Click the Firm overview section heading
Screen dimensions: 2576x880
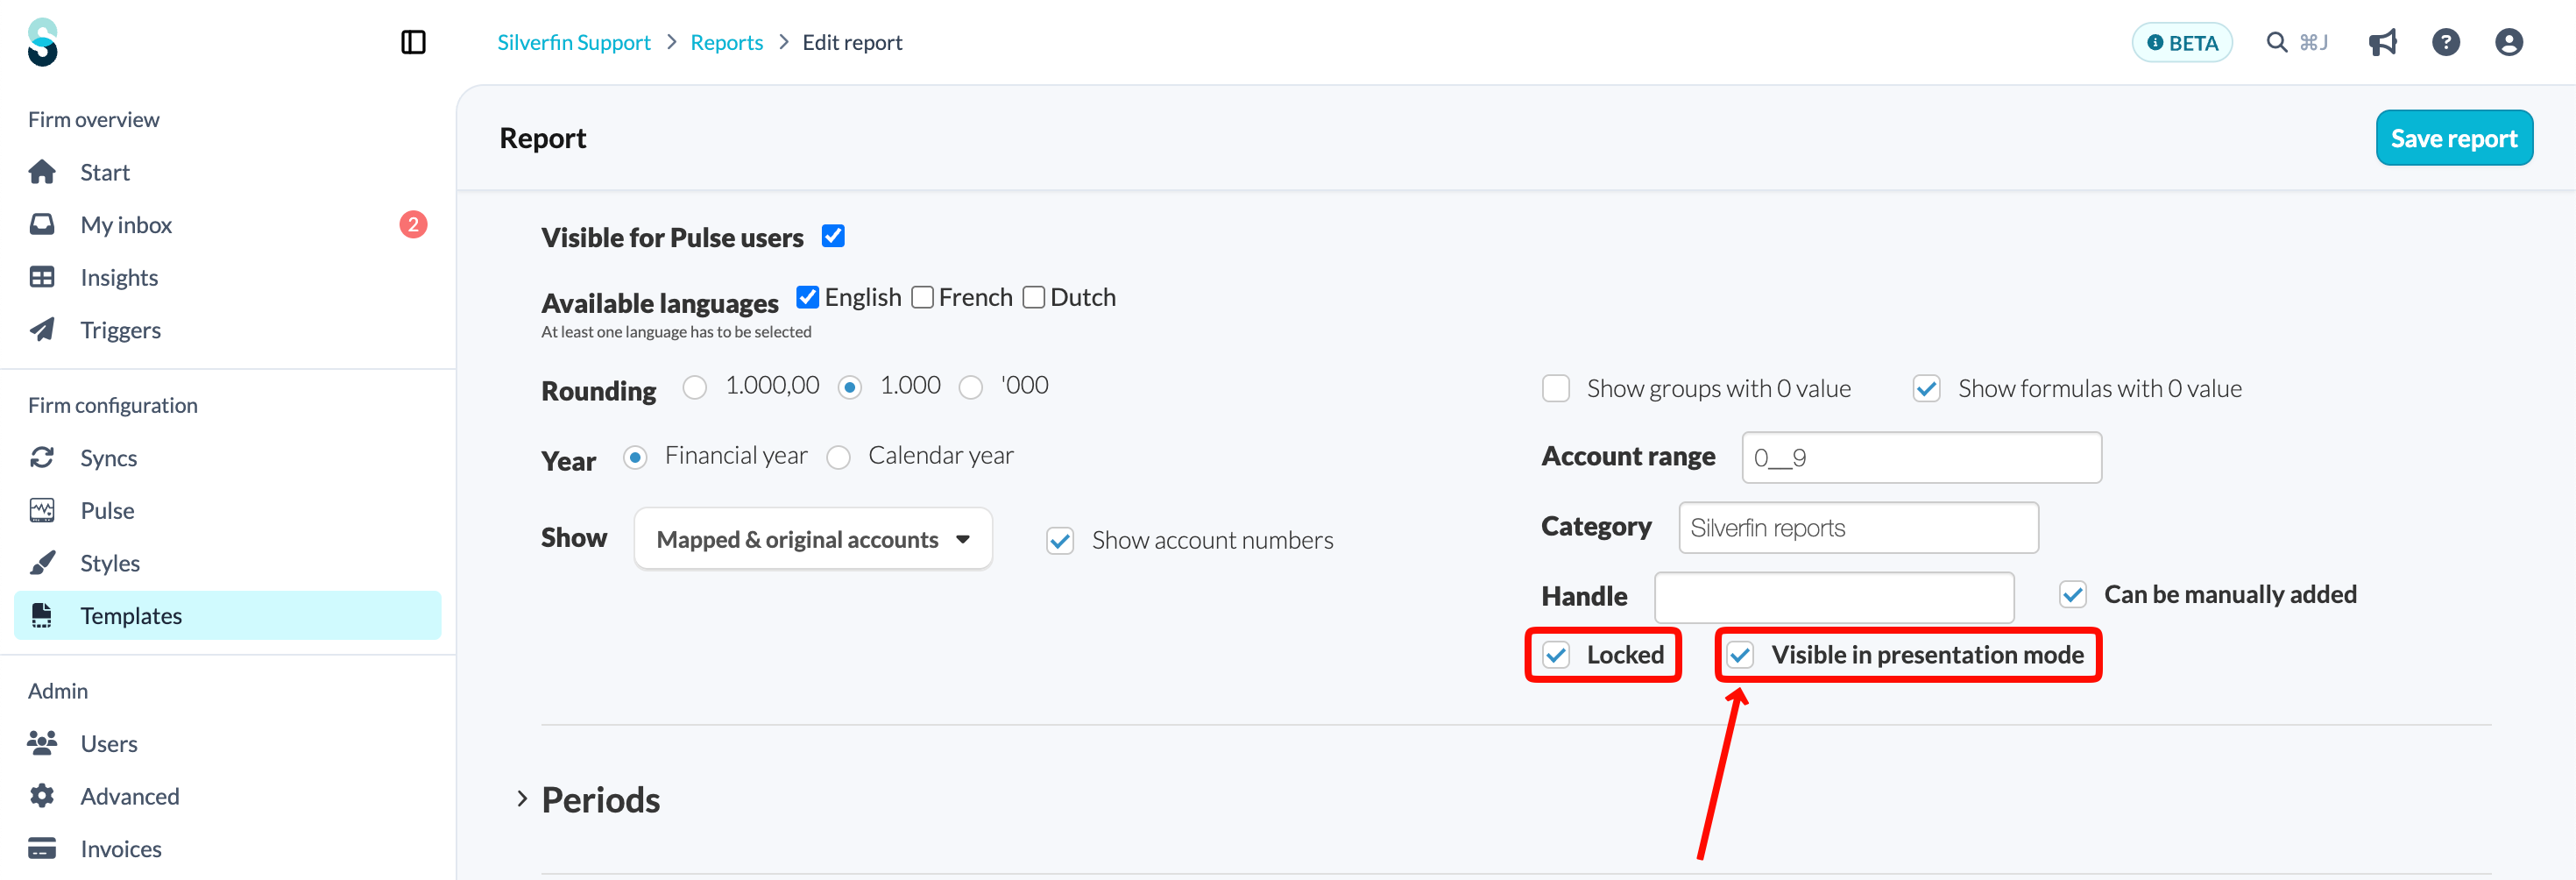[x=94, y=119]
